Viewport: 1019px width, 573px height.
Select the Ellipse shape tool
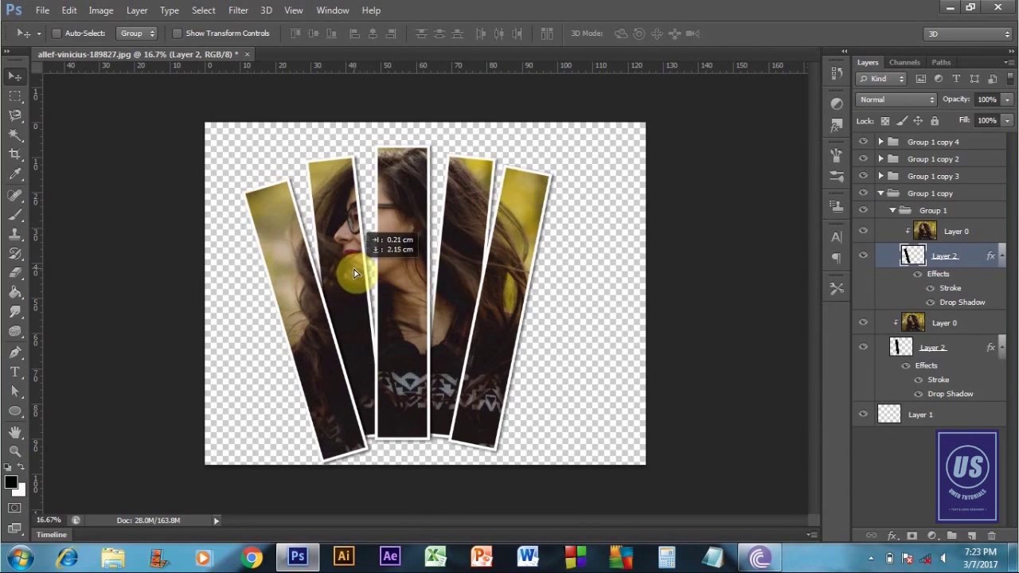(x=15, y=411)
